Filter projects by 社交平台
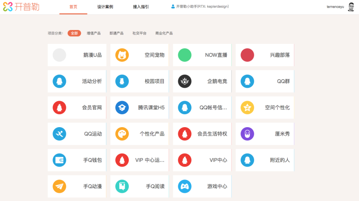The height and width of the screenshot is (201, 359). (x=140, y=33)
